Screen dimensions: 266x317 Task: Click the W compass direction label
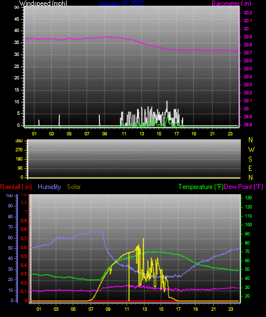[x=251, y=150]
